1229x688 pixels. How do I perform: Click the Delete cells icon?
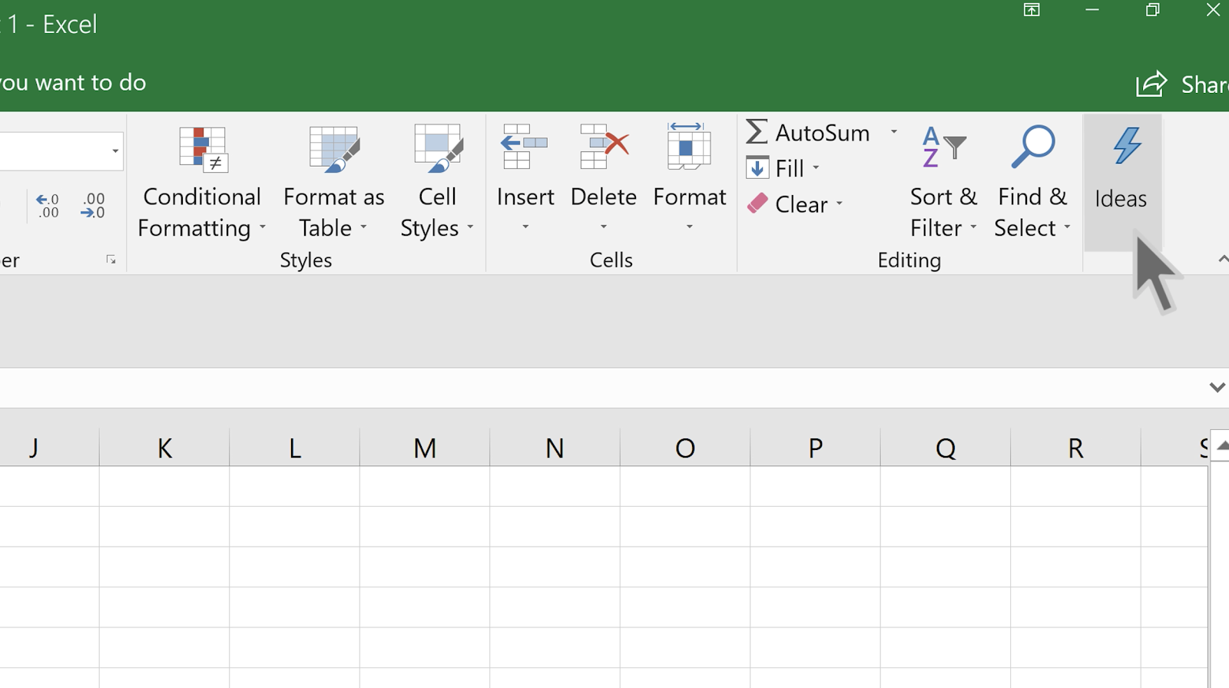604,147
